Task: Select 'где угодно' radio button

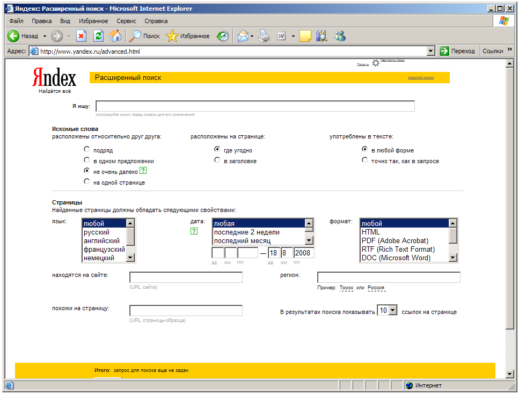Action: [217, 149]
